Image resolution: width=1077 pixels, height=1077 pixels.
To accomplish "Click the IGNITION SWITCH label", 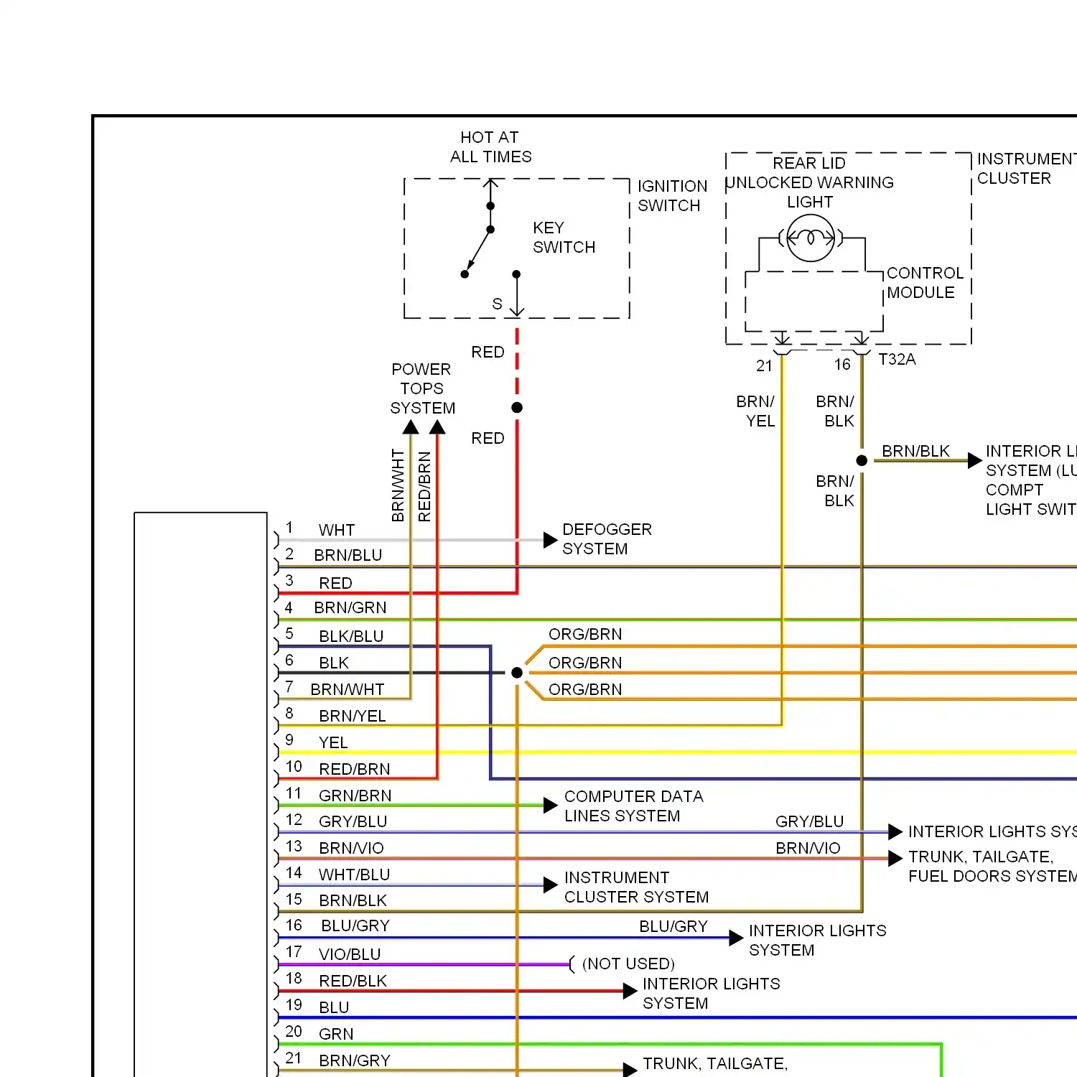I will tap(673, 196).
